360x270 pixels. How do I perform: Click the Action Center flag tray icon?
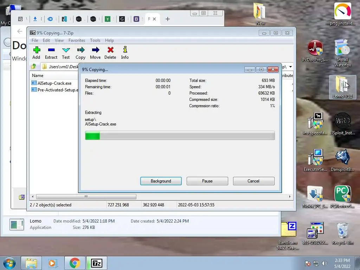(x=308, y=263)
